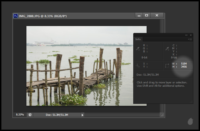Close the Info panel with its X
The image size is (200, 131).
coord(191,35)
